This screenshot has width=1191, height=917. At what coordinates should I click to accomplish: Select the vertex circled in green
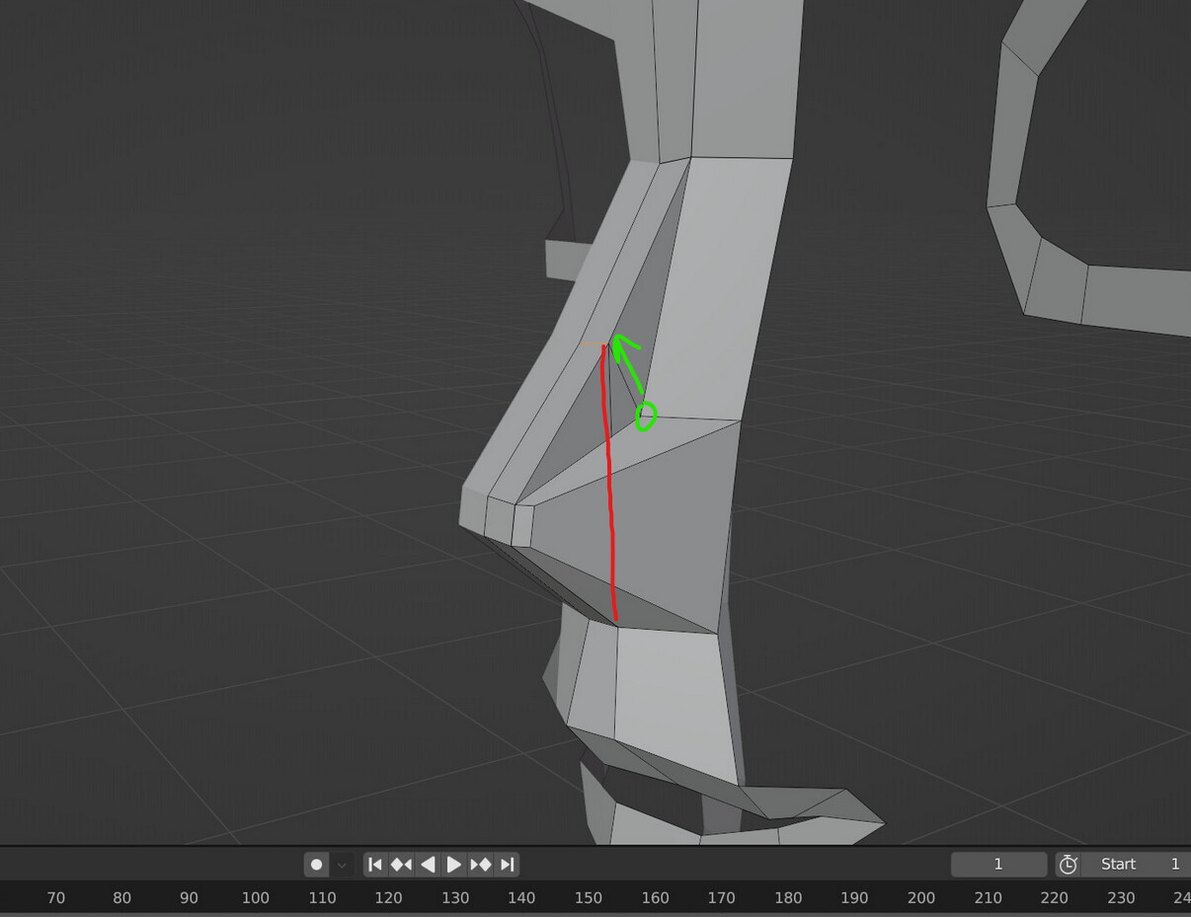point(644,415)
